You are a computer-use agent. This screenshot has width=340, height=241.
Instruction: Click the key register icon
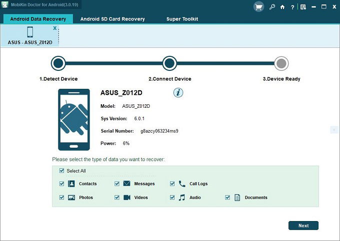272,7
